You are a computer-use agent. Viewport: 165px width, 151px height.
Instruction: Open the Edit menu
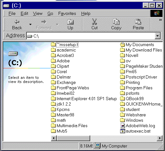[24, 14]
